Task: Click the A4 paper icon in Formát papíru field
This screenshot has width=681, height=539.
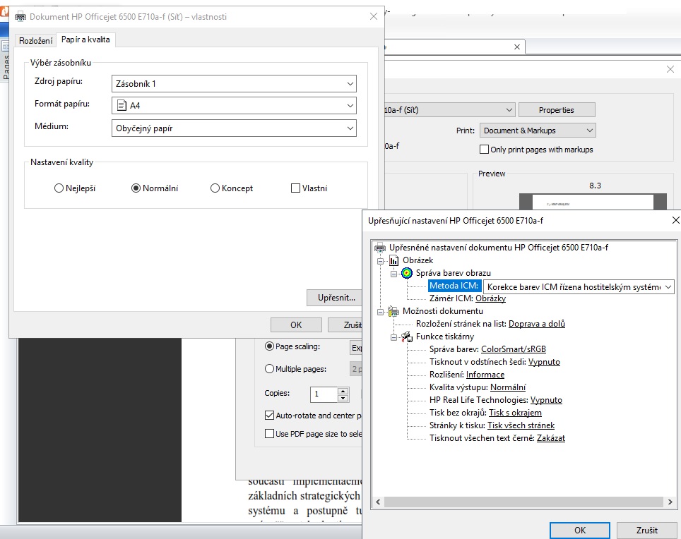Action: 120,106
